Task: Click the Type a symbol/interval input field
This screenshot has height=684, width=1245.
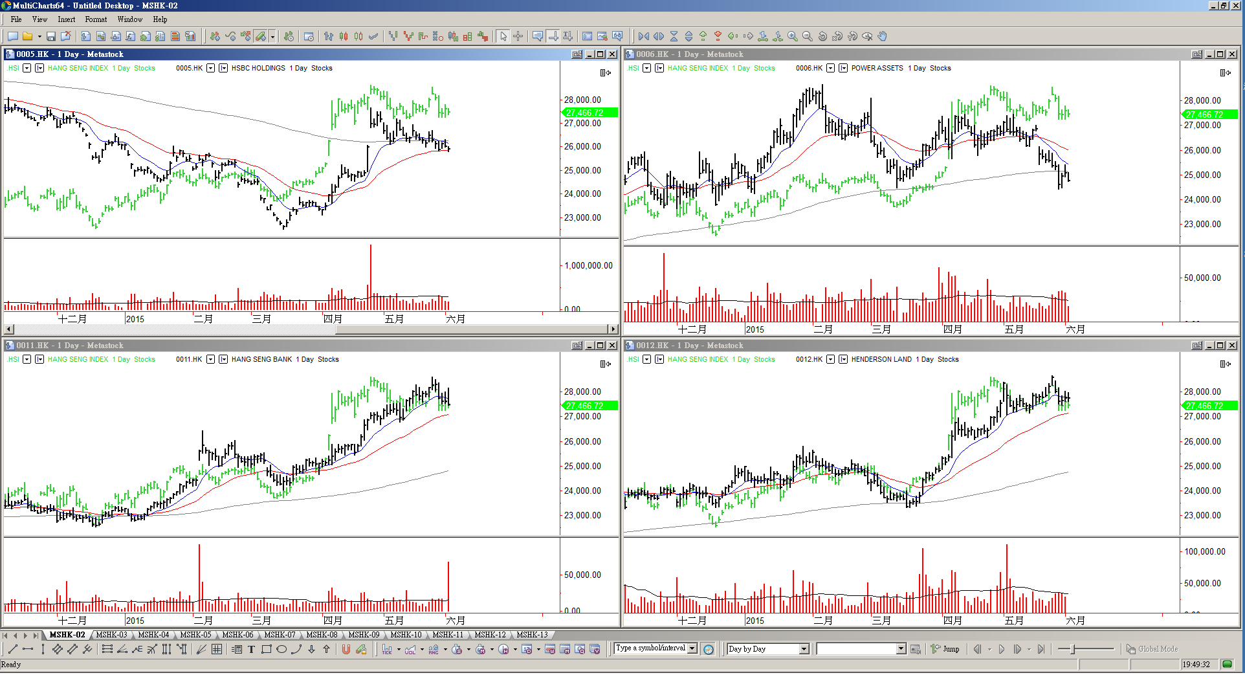Action: 650,648
